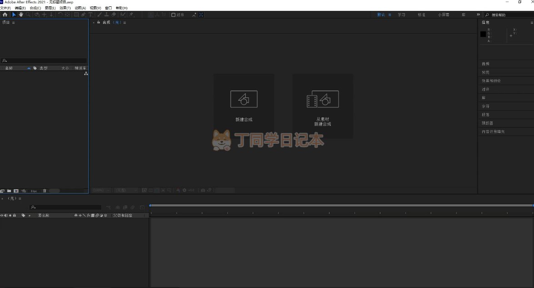Select the Clone Stamp tool
Viewport: 534px width, 288px height.
(106, 15)
